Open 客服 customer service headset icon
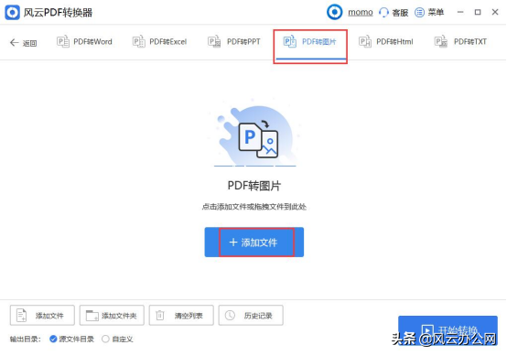Image resolution: width=507 pixels, height=356 pixels. (383, 12)
